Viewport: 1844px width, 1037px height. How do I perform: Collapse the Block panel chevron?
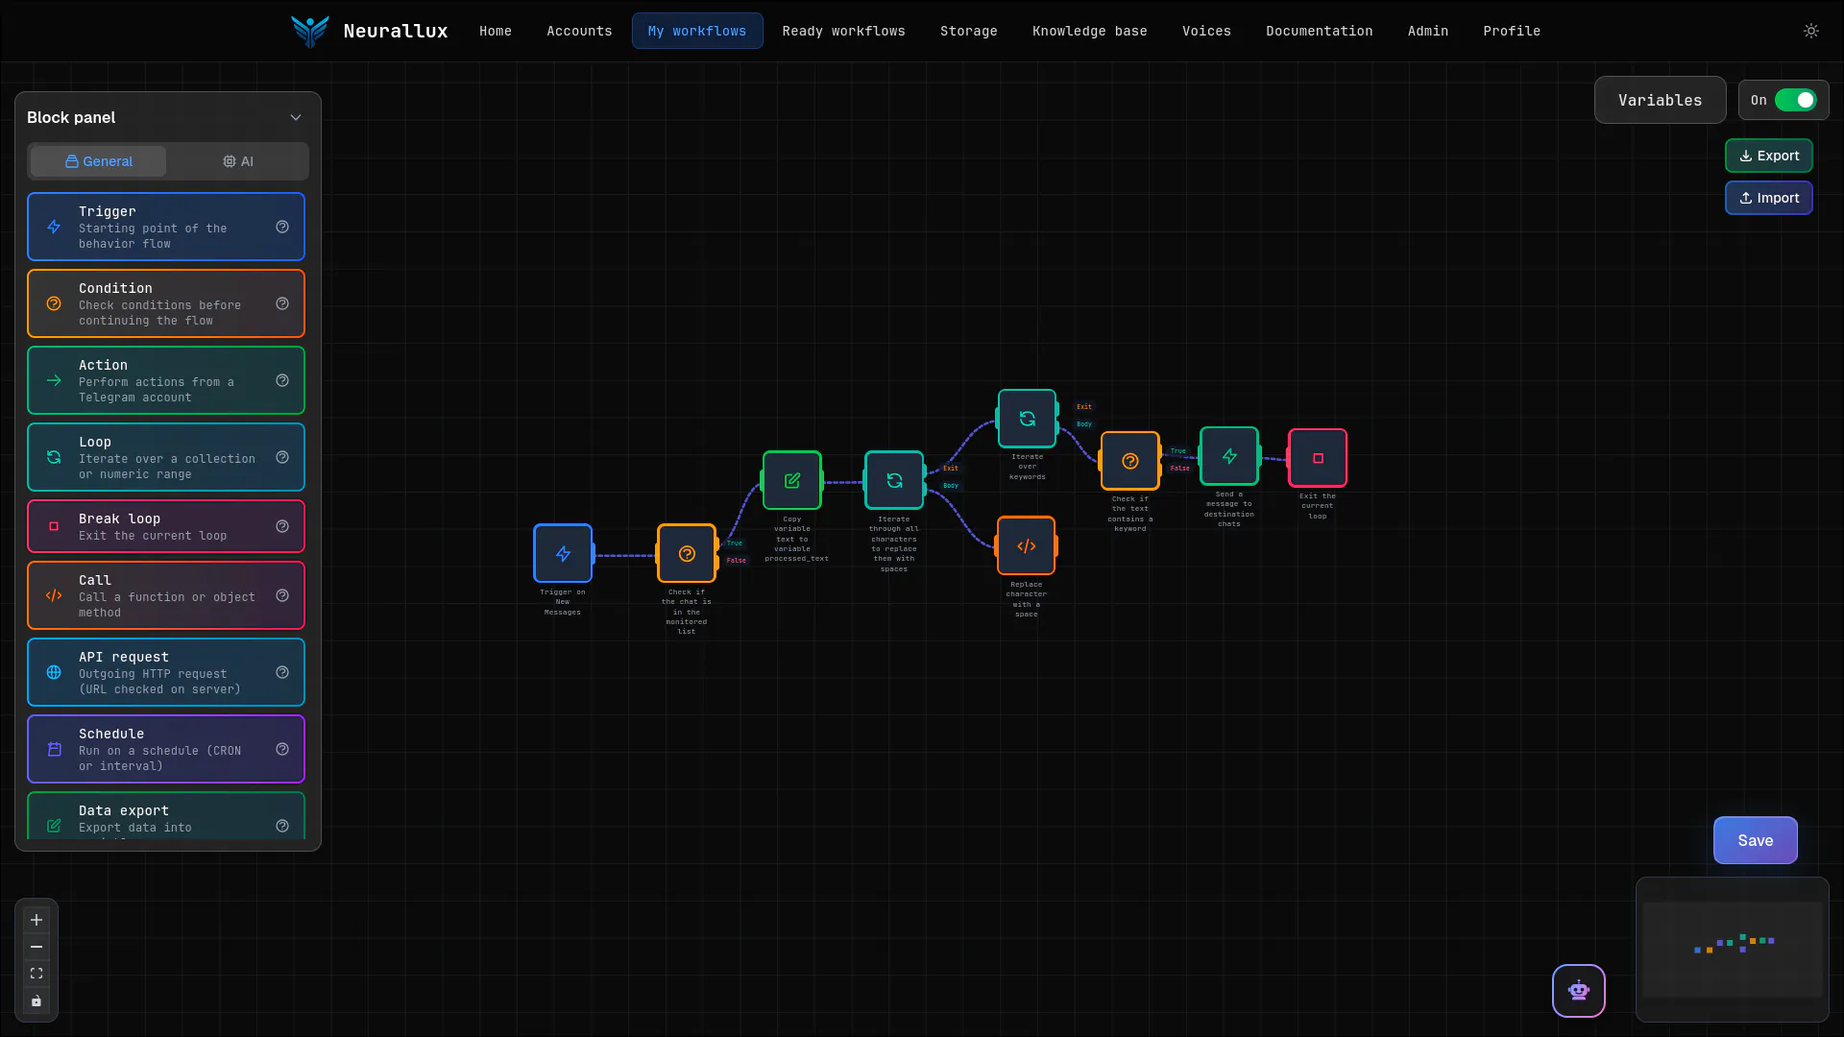296,117
